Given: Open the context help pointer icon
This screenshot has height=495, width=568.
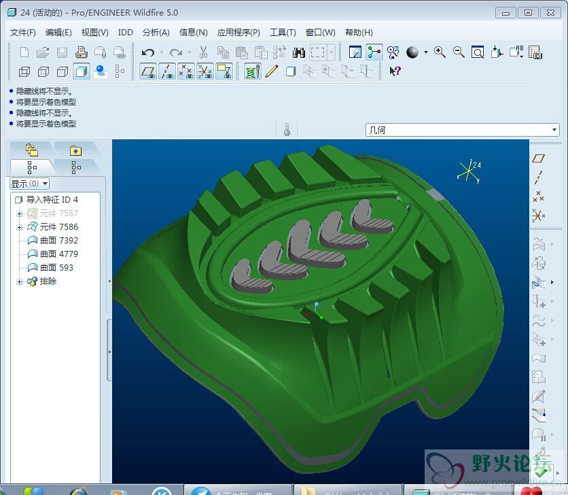Looking at the screenshot, I should click(x=395, y=71).
